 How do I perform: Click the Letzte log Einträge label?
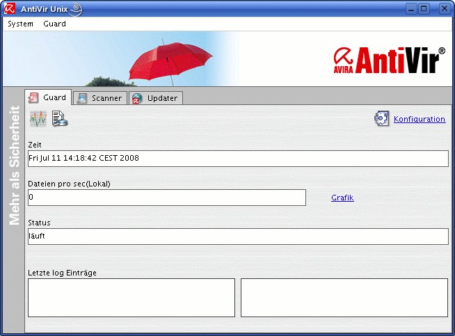coord(62,273)
